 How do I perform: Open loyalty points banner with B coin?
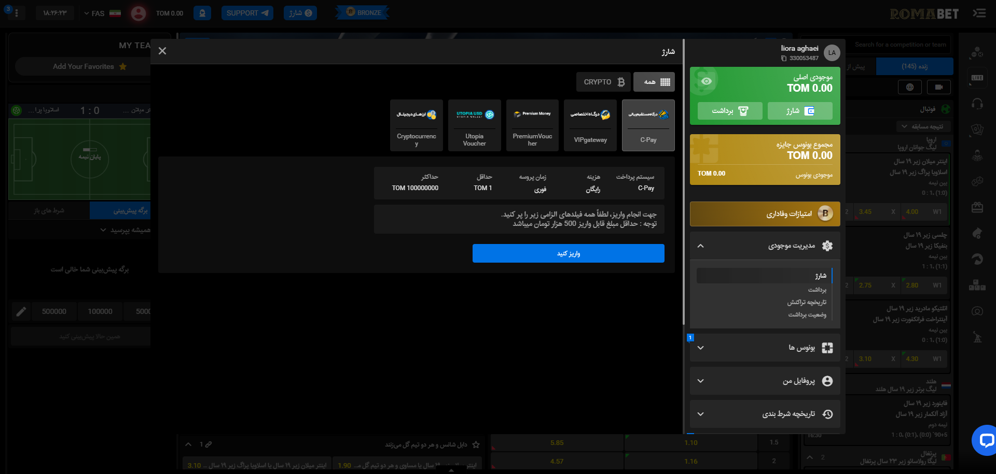765,214
